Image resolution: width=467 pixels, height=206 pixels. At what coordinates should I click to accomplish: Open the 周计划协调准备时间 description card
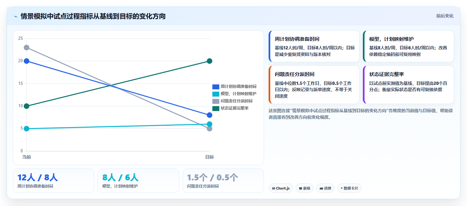pyautogui.click(x=314, y=46)
